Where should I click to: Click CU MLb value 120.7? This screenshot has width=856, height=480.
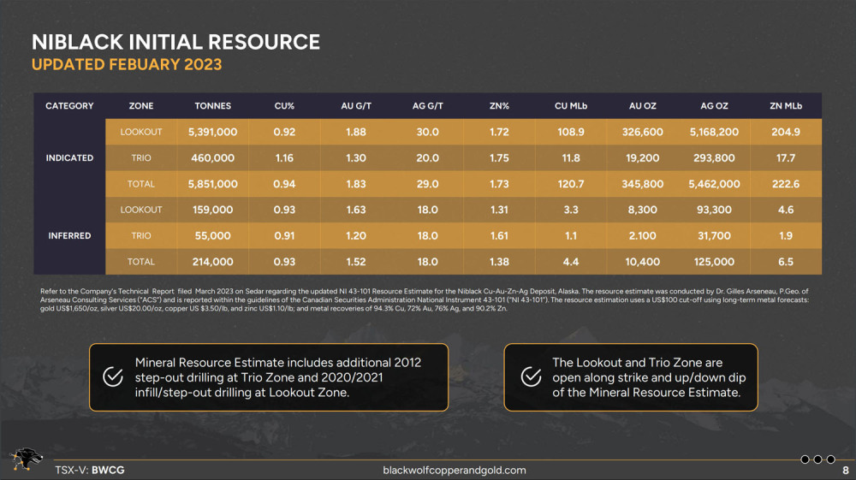pyautogui.click(x=571, y=184)
